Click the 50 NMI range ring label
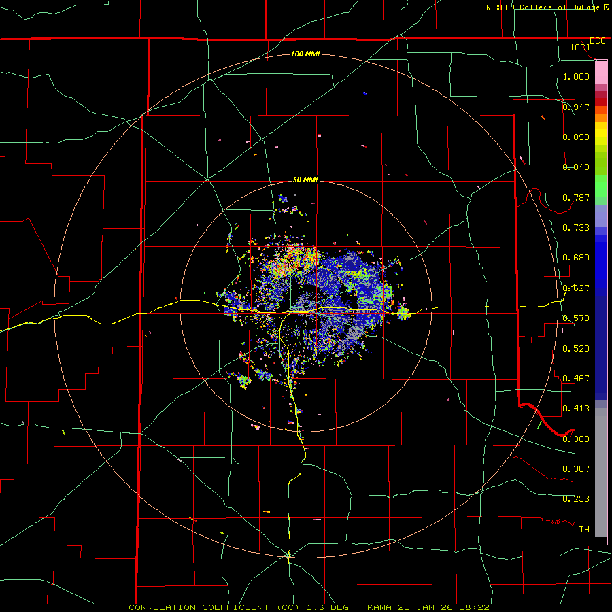 pyautogui.click(x=305, y=180)
